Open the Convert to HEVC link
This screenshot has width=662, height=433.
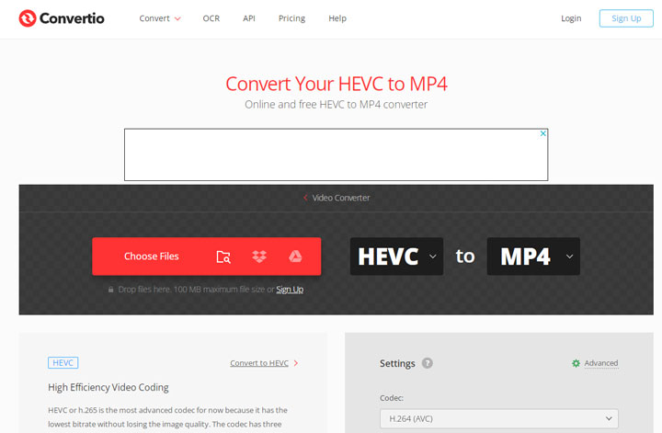click(x=259, y=363)
